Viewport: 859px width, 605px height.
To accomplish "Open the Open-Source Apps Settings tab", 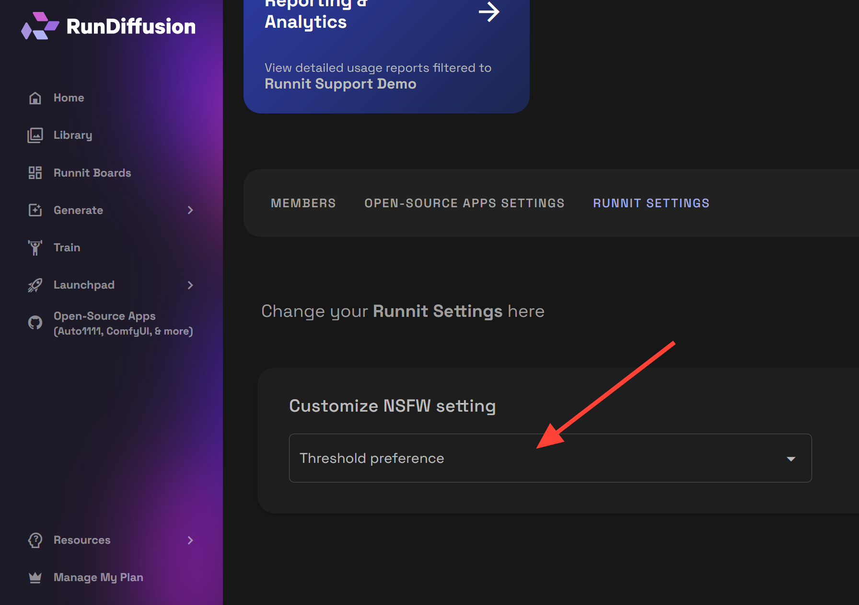I will pos(464,203).
